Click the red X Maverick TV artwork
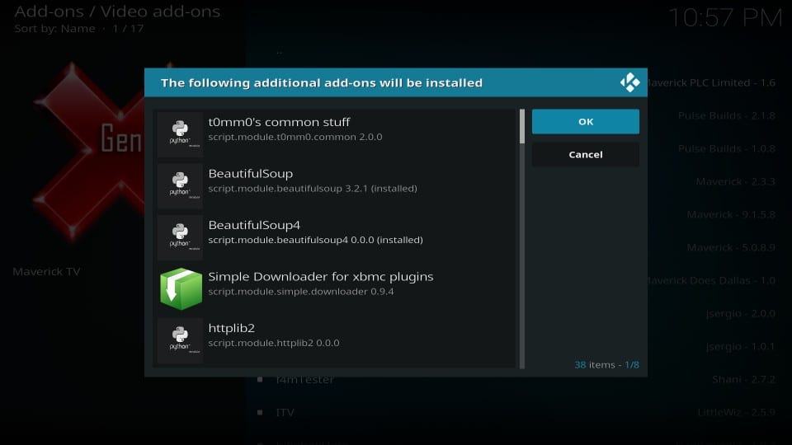 (x=88, y=152)
